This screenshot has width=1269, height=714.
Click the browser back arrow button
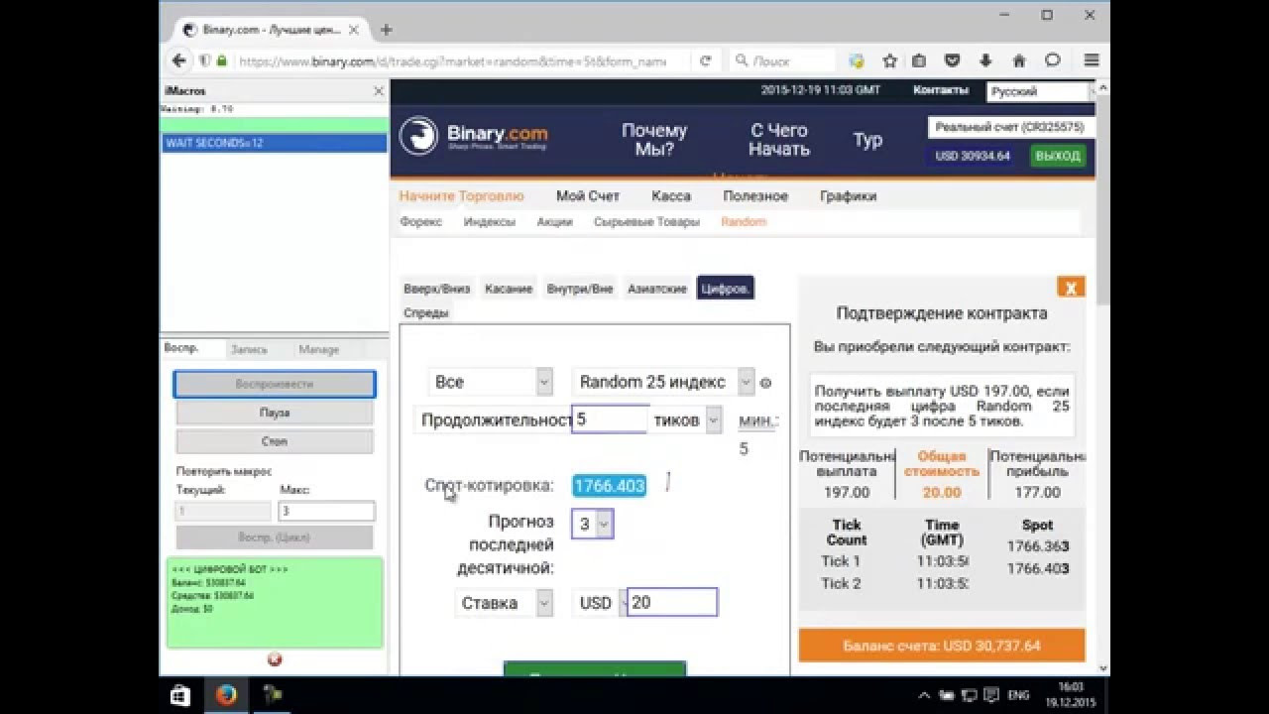pos(178,60)
